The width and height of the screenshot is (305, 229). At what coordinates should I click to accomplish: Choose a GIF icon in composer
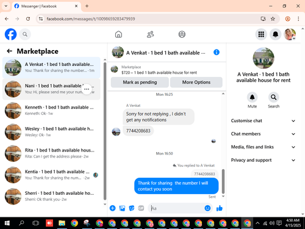[141, 208]
